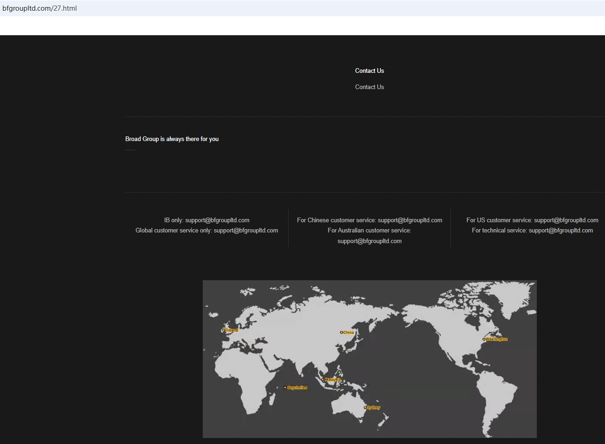The image size is (605, 444).
Task: Open Global customer service email address
Action: pyautogui.click(x=245, y=230)
